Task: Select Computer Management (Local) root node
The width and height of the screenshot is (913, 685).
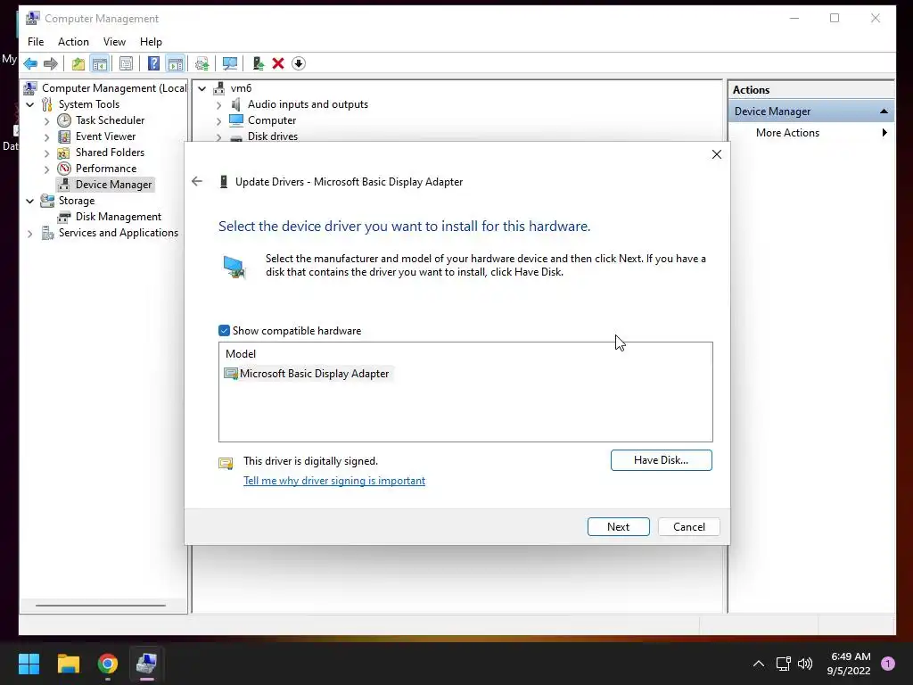Action: (x=114, y=88)
